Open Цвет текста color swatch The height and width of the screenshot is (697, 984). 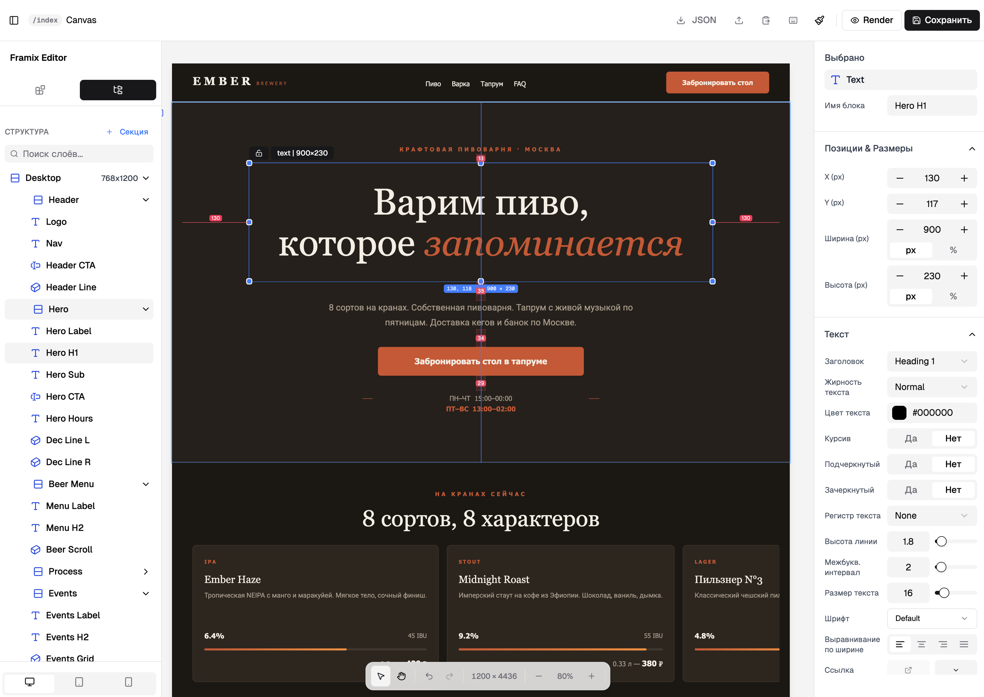(x=899, y=413)
